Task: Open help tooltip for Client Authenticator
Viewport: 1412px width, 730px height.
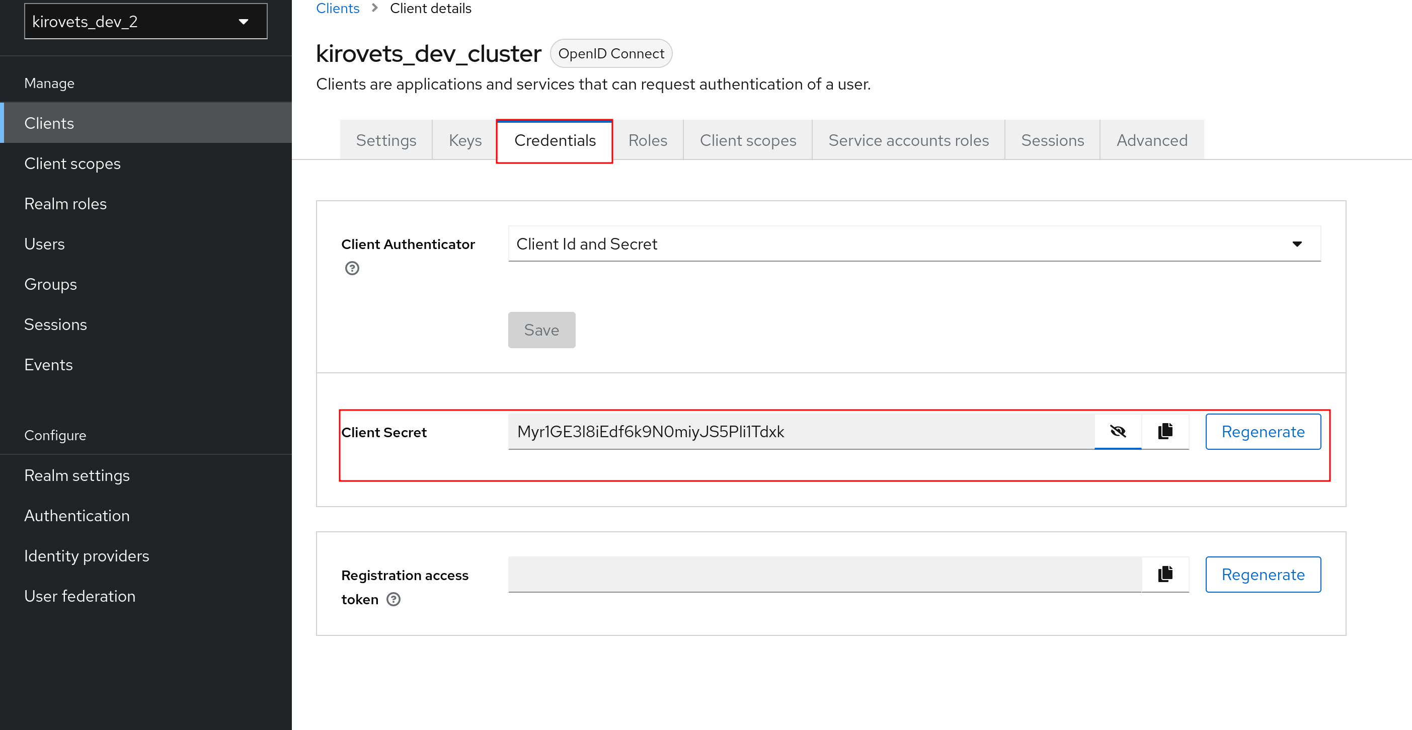Action: (x=352, y=268)
